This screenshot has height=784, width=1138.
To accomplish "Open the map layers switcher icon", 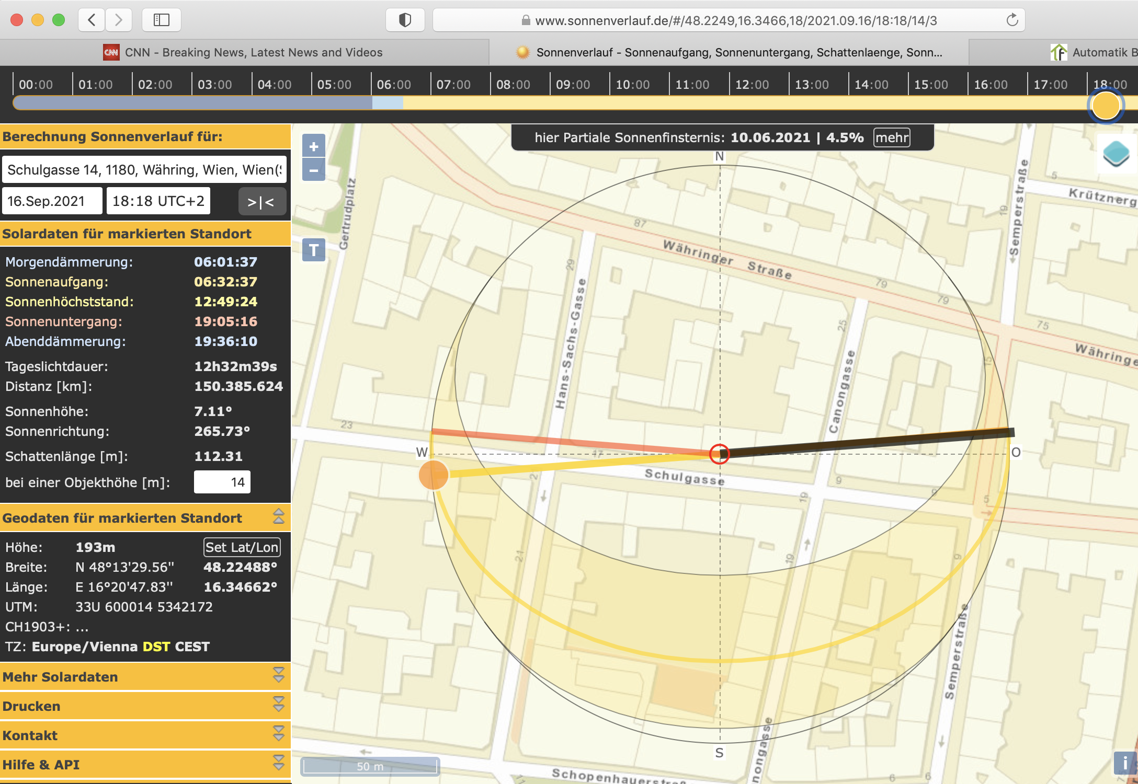I will point(1116,154).
